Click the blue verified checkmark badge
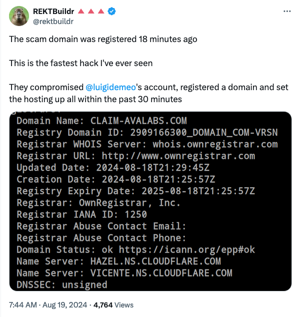 [111, 12]
